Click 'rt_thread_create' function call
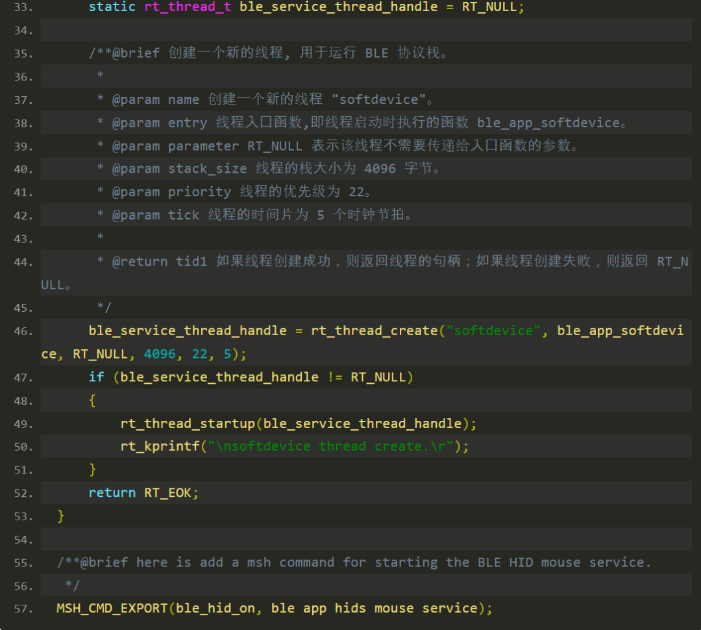Image resolution: width=701 pixels, height=630 pixels. click(375, 331)
